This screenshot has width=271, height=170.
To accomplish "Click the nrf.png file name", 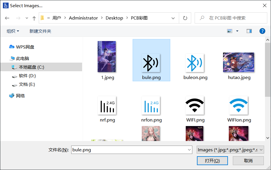I will click(107, 120).
